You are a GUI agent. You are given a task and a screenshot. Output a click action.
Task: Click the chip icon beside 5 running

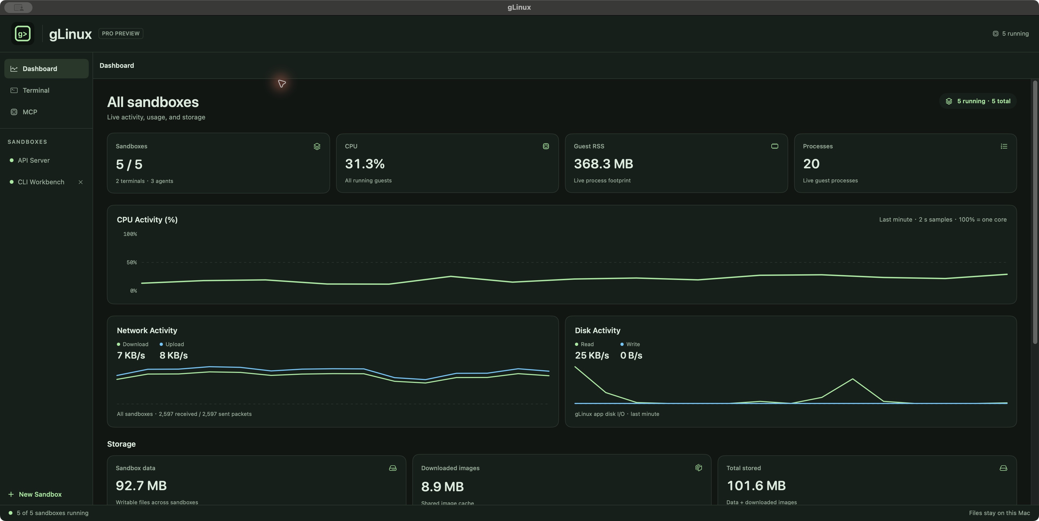click(x=995, y=34)
